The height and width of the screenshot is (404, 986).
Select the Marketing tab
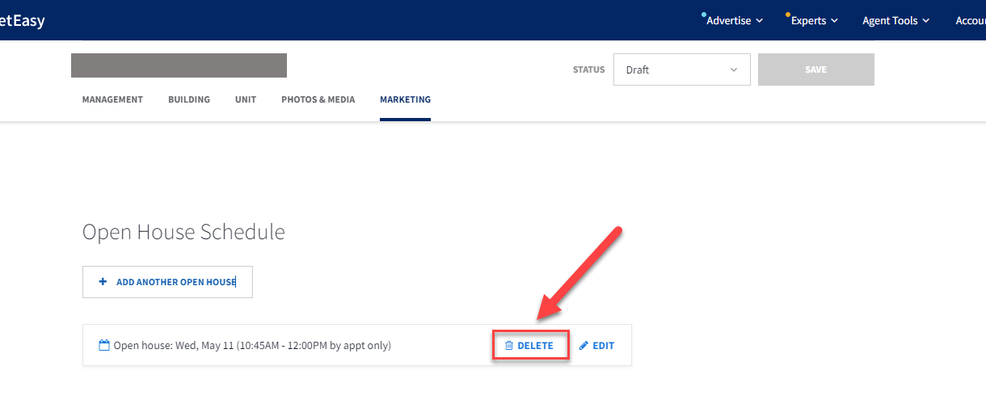coord(405,99)
